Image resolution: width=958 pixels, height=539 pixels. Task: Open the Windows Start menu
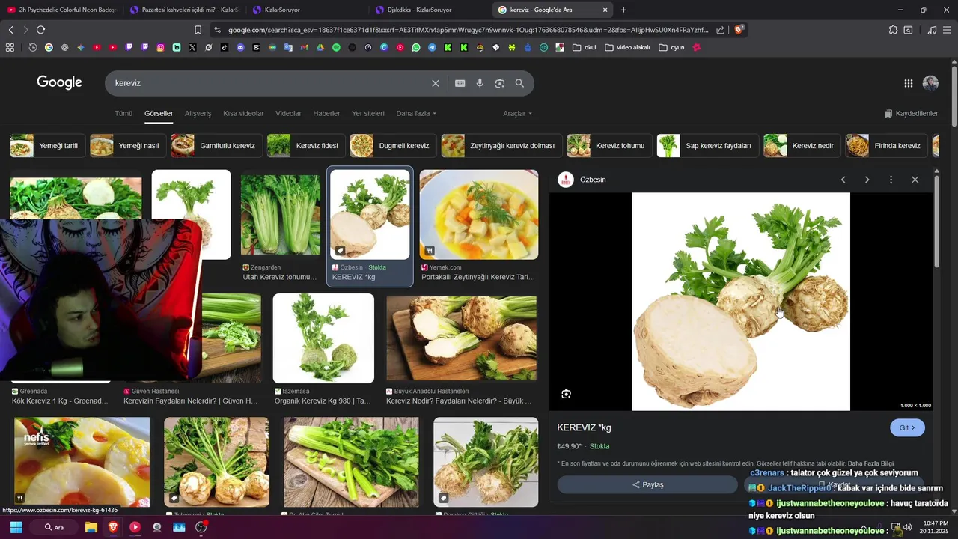(15, 527)
